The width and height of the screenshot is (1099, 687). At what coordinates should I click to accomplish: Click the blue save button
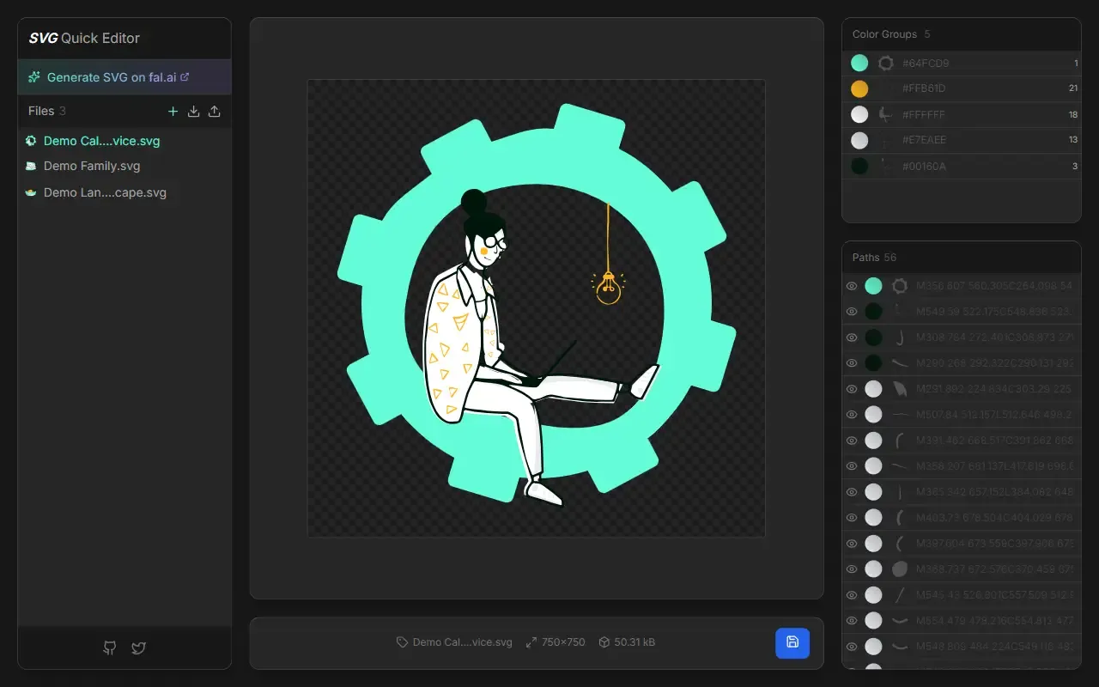point(792,642)
